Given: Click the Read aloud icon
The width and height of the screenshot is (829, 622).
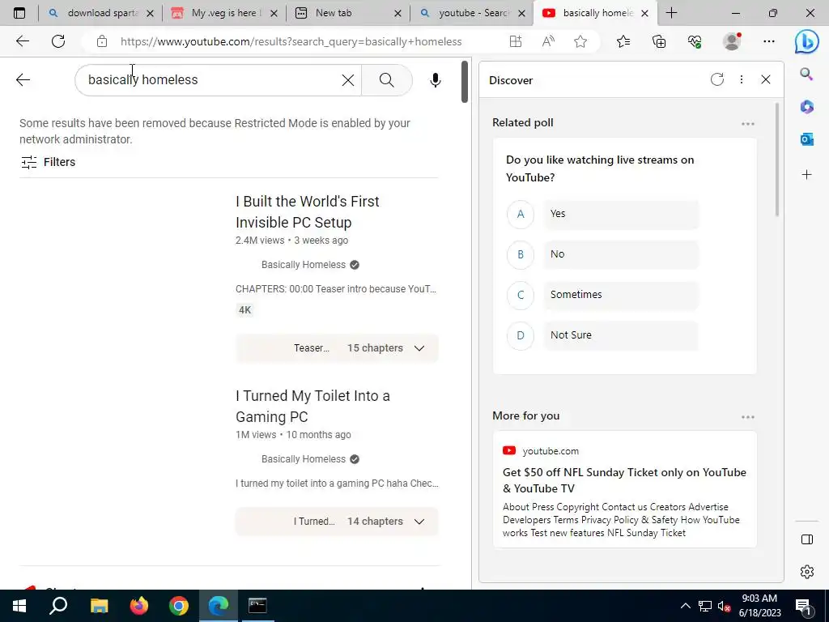Looking at the screenshot, I should [548, 41].
